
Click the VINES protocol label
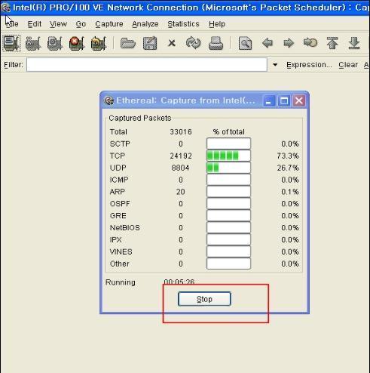121,251
